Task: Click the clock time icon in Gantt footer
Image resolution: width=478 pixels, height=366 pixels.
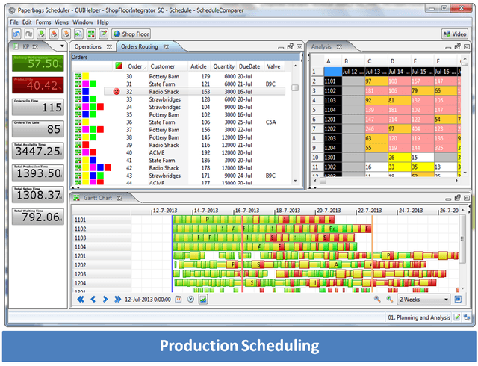Action: (191, 300)
